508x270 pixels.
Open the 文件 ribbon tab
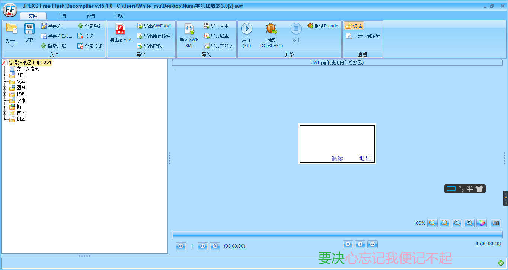[x=33, y=16]
